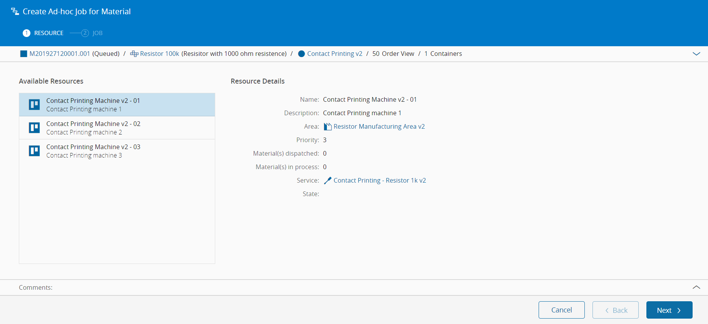The image size is (708, 324).
Task: Click the product icon beside Resistor 100k
Action: (x=134, y=54)
